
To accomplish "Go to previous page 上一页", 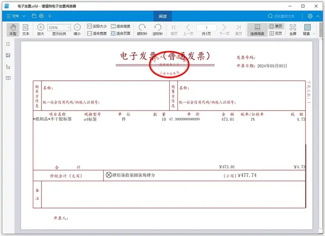I will coord(188,30).
